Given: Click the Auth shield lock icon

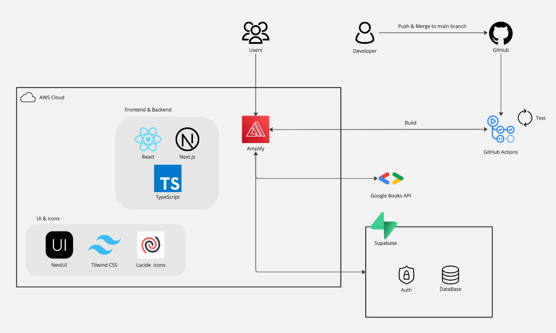Looking at the screenshot, I should pyautogui.click(x=406, y=275).
